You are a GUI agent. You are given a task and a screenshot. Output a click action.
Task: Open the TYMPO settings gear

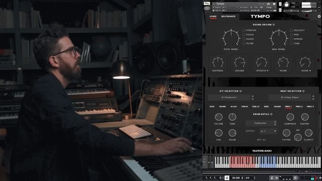pos(319,17)
